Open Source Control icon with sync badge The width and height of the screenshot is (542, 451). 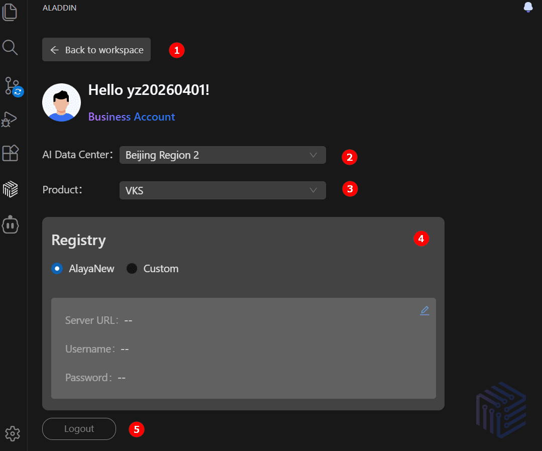[x=13, y=86]
